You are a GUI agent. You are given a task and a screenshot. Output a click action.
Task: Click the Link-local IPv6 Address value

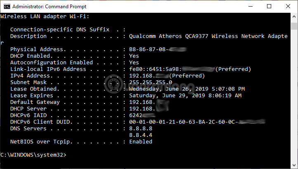(x=190, y=69)
